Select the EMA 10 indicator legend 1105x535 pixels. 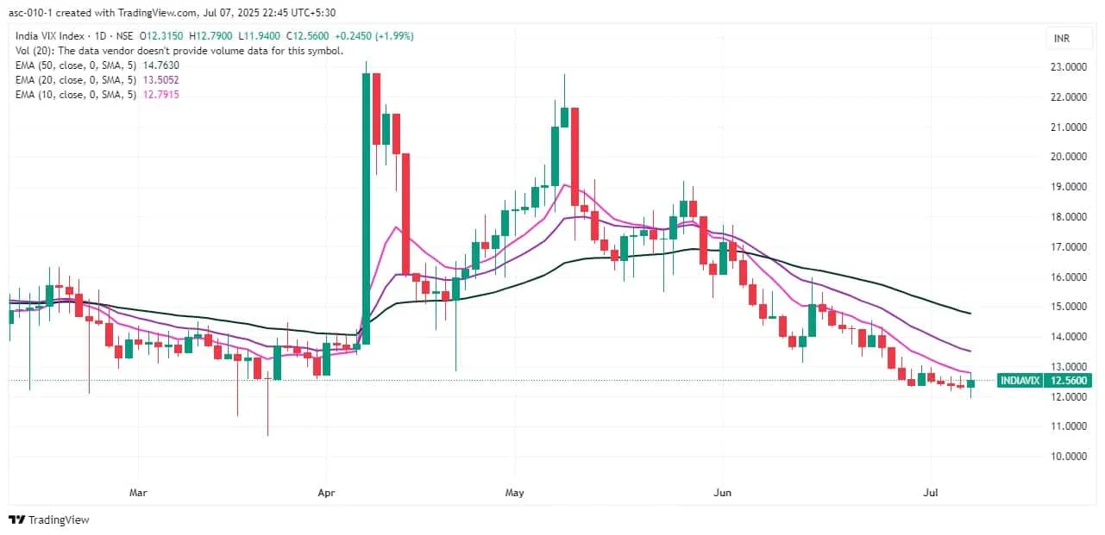74,94
